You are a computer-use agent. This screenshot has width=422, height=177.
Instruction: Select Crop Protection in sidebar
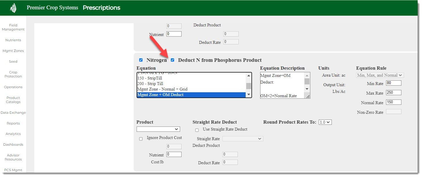(x=13, y=74)
